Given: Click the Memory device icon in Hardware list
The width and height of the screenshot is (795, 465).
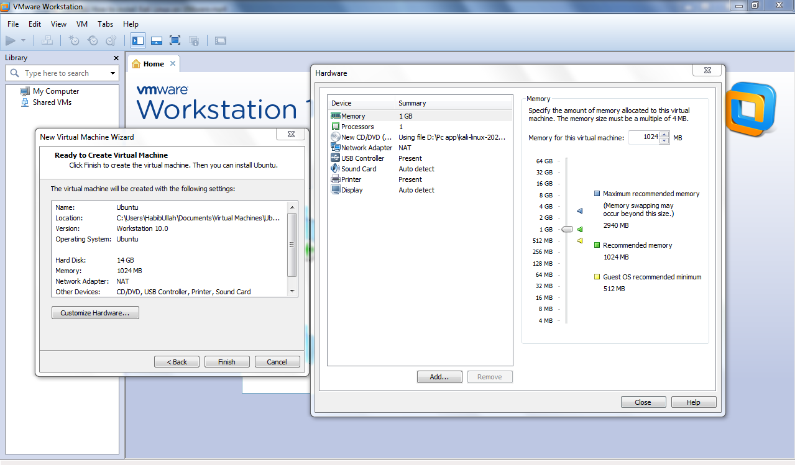Looking at the screenshot, I should coord(336,116).
